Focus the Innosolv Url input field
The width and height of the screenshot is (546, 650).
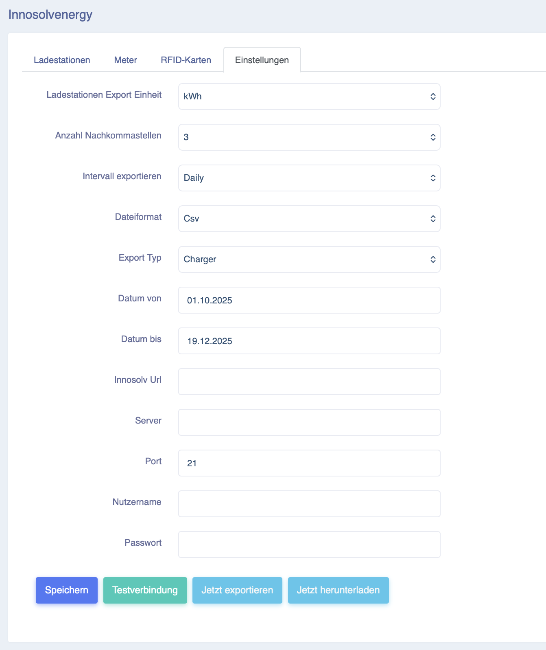pyautogui.click(x=309, y=382)
